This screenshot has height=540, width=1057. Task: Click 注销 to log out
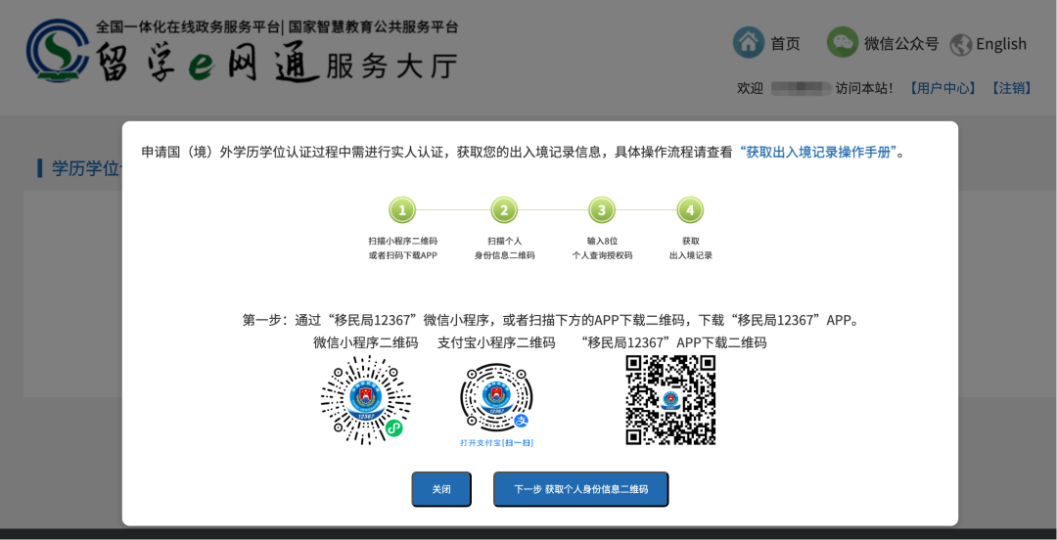(1010, 88)
